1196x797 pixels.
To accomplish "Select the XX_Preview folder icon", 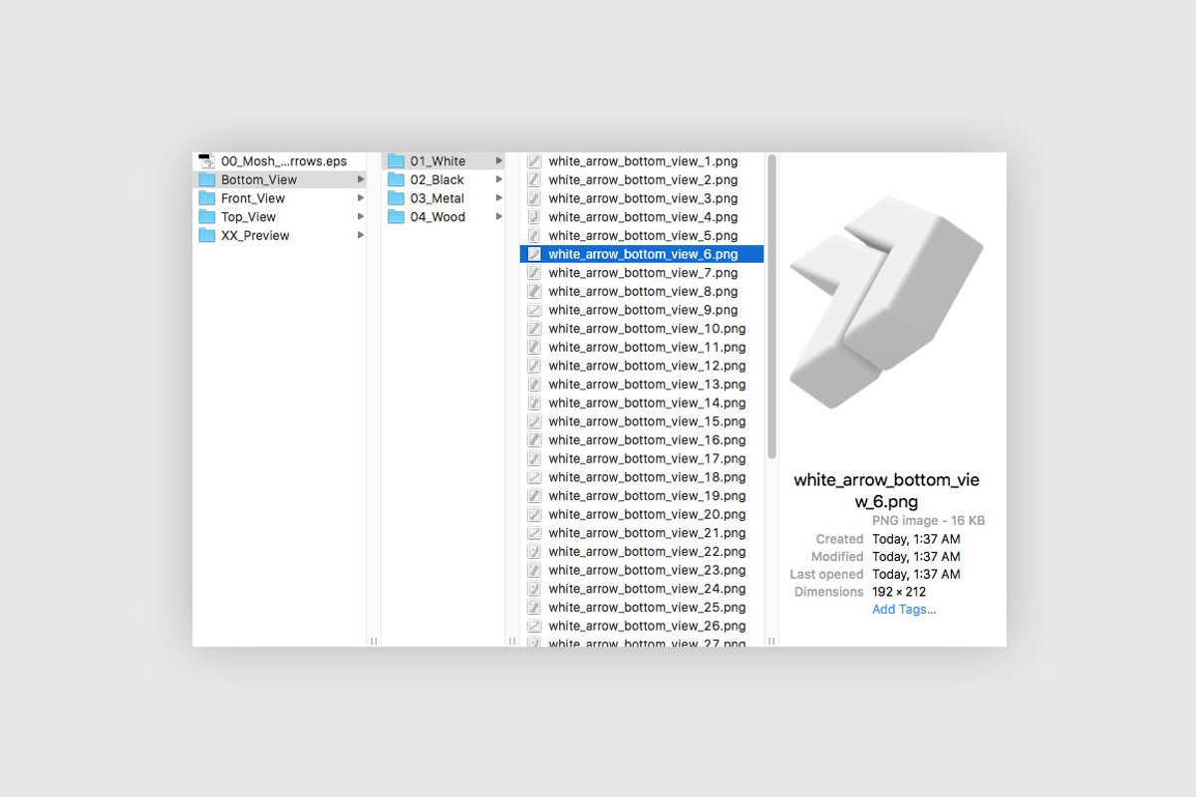I will pyautogui.click(x=207, y=236).
